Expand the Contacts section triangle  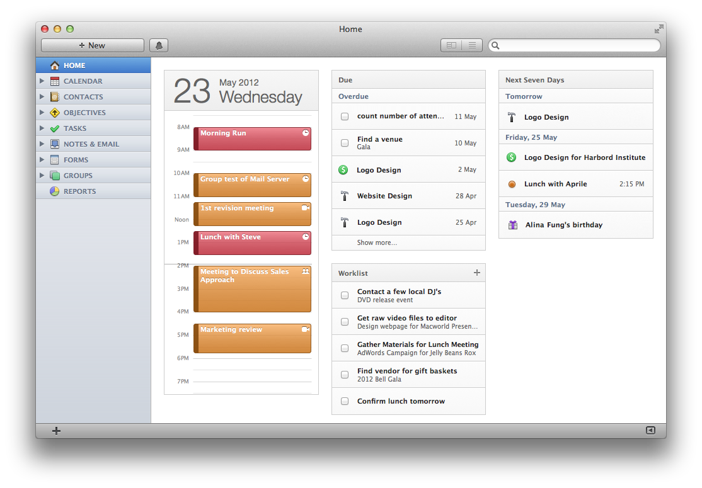42,96
